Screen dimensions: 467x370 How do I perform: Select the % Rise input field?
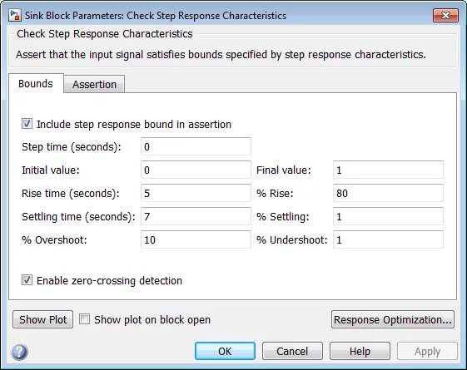click(388, 193)
